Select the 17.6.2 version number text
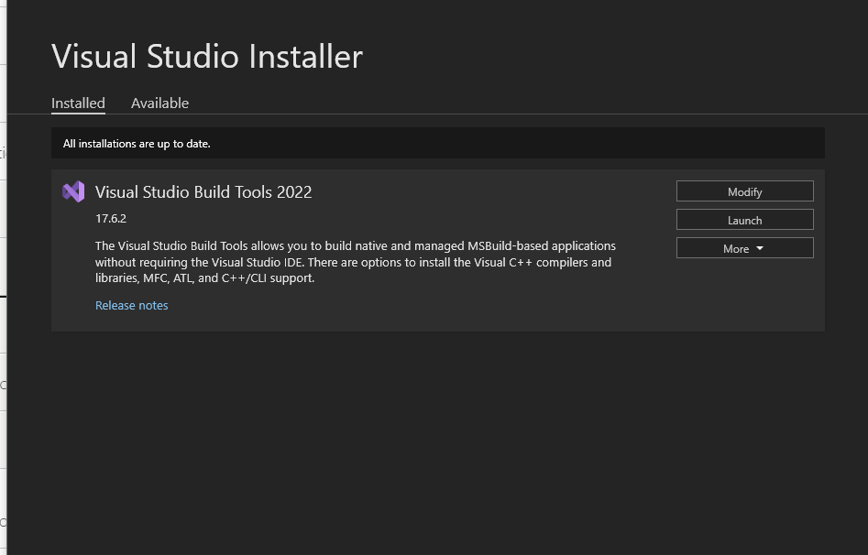868x555 pixels. coord(110,219)
